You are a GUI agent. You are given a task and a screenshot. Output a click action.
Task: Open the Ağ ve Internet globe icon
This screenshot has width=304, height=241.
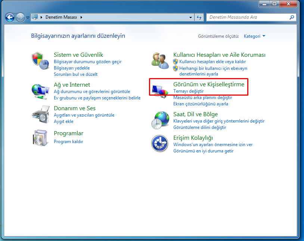pos(40,92)
